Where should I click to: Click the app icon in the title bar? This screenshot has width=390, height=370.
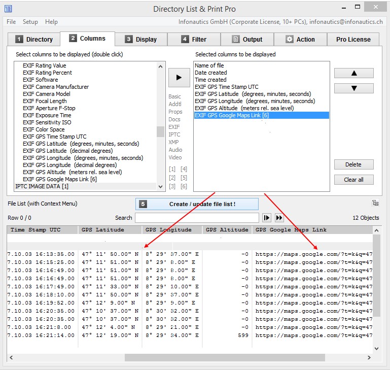click(8, 9)
